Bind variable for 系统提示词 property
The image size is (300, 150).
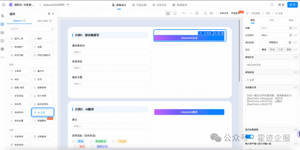coord(296,87)
